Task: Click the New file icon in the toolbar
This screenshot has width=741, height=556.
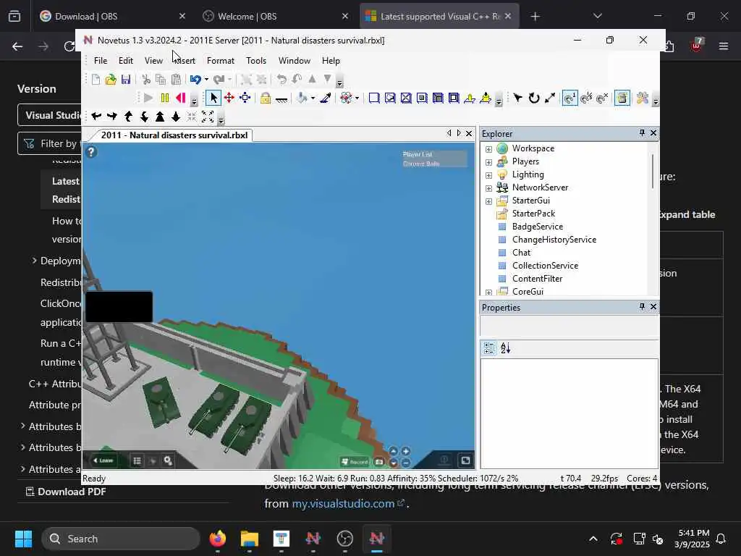Action: click(96, 80)
